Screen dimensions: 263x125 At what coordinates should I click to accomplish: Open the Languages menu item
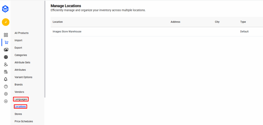(x=21, y=99)
